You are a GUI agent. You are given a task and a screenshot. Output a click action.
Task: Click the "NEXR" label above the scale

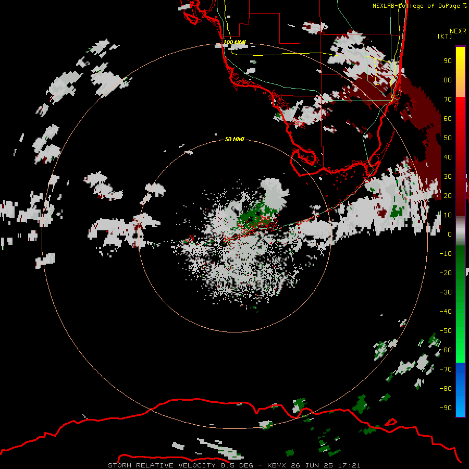click(x=458, y=31)
